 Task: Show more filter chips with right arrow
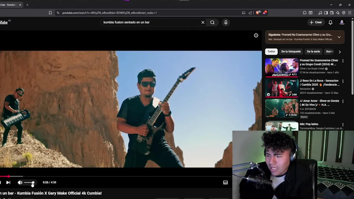tap(340, 52)
